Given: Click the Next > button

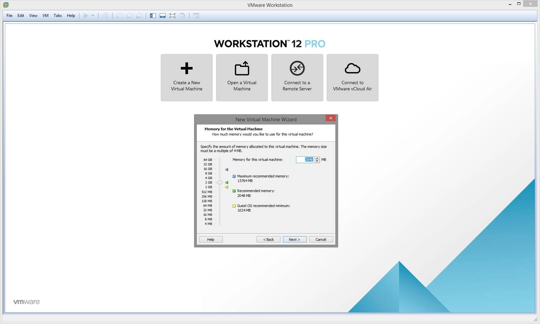Looking at the screenshot, I should tap(294, 240).
